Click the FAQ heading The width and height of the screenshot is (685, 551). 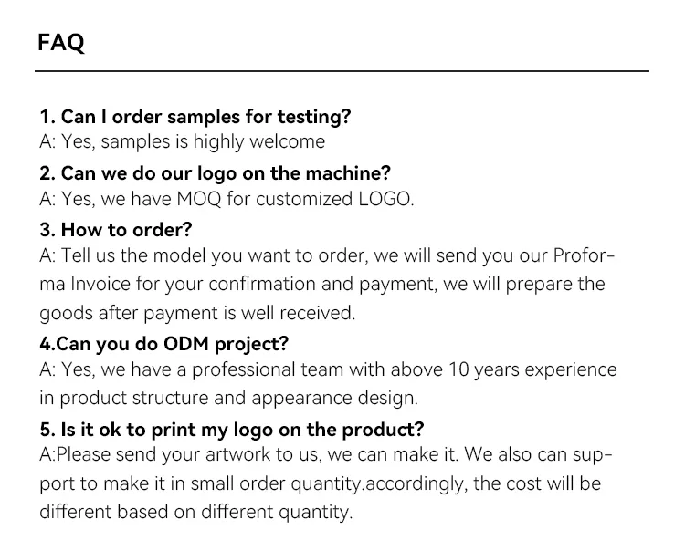[61, 43]
